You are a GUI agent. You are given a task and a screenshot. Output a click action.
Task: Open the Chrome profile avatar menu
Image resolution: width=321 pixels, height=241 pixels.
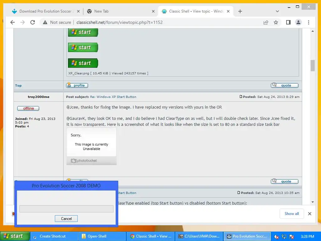[298, 22]
